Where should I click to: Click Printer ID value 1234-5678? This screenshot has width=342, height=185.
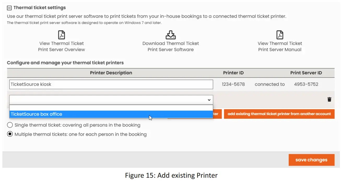[x=233, y=84]
